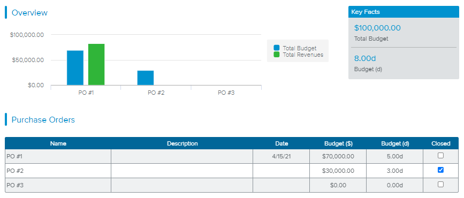Click the $70,000.00 budget cell

pyautogui.click(x=338, y=156)
